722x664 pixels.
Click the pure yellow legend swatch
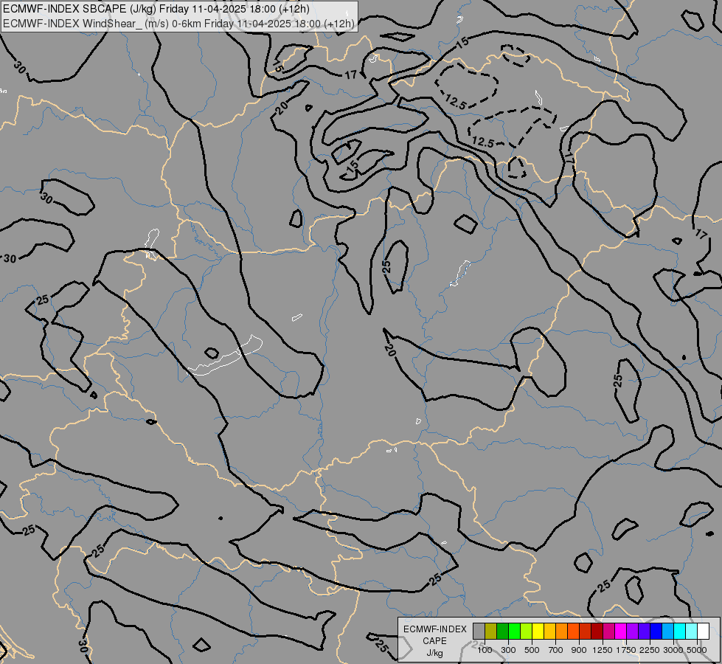538,631
